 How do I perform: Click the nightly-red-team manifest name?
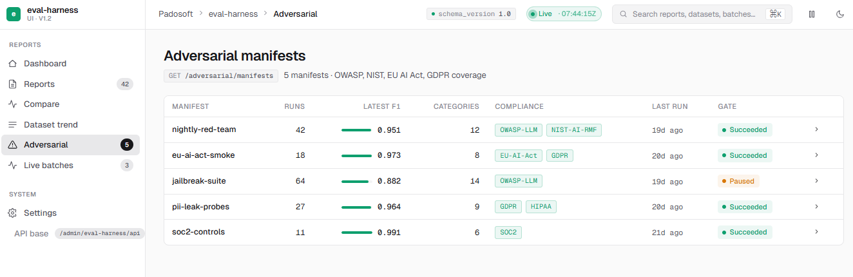coord(204,129)
